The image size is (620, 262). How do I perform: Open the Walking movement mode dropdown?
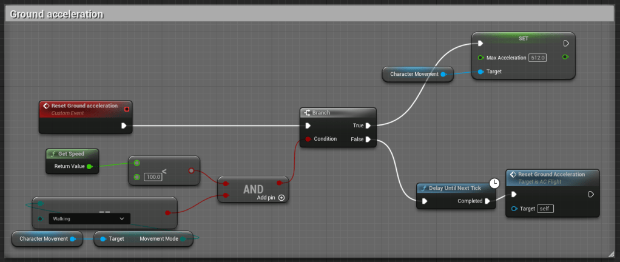(89, 218)
